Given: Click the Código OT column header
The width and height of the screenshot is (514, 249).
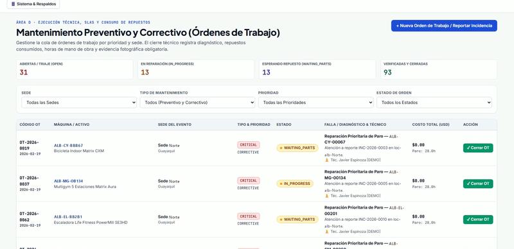Looking at the screenshot, I should (30, 125).
